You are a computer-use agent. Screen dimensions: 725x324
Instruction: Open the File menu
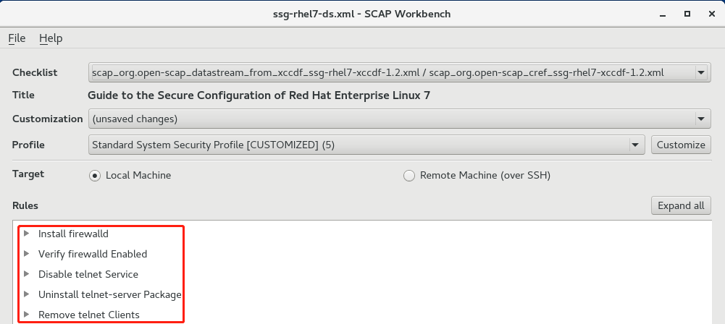tap(17, 38)
